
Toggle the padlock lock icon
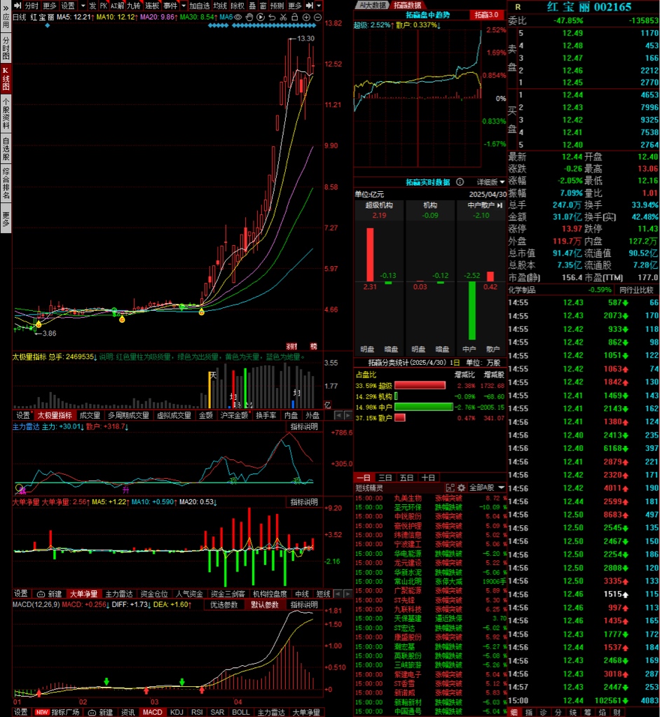tap(295, 17)
